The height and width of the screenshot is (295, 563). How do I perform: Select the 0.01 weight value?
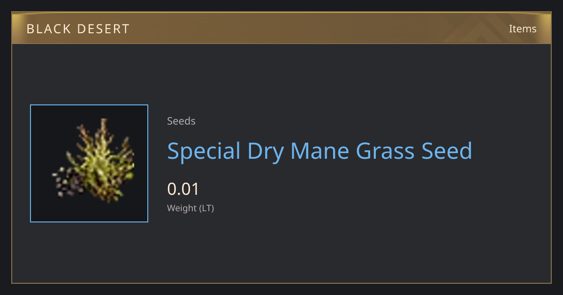pos(183,189)
